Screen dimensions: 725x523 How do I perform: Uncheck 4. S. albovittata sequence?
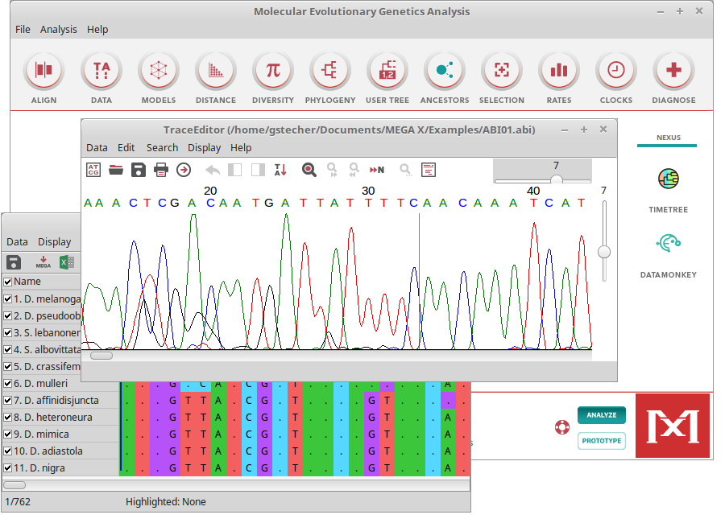[8, 350]
